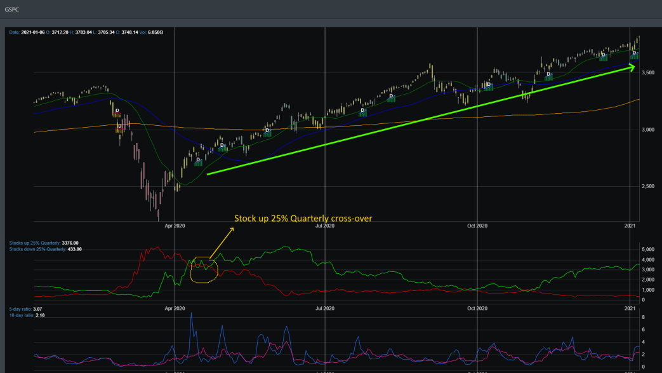
Task: Click the D marker nearest April 2020 gridline
Action: [198, 159]
